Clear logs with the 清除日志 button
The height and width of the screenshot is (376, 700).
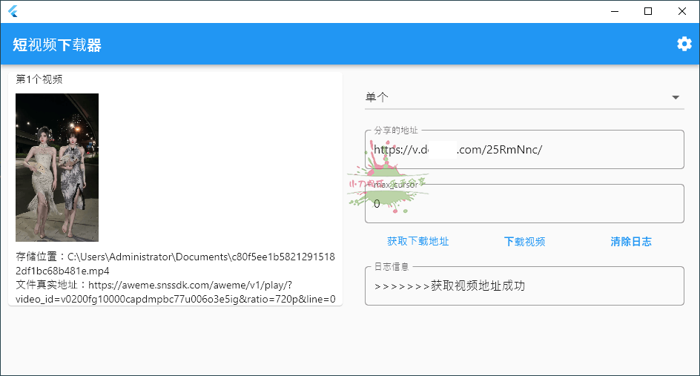(631, 241)
